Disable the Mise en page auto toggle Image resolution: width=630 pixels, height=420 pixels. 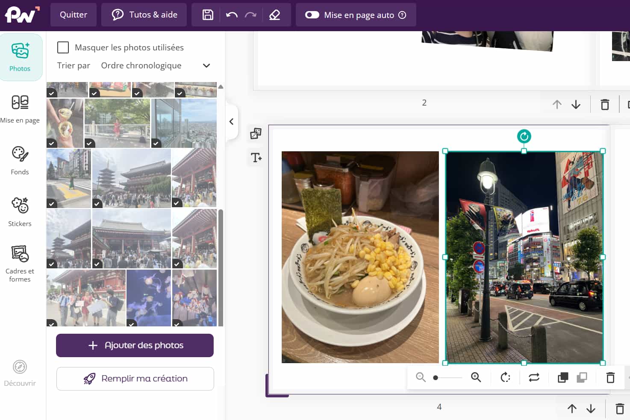pyautogui.click(x=312, y=14)
